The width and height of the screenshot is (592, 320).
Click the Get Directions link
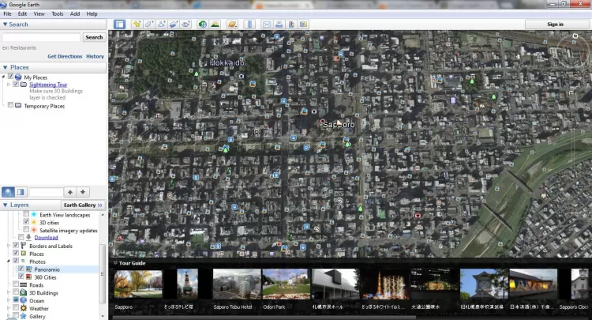[x=65, y=56]
